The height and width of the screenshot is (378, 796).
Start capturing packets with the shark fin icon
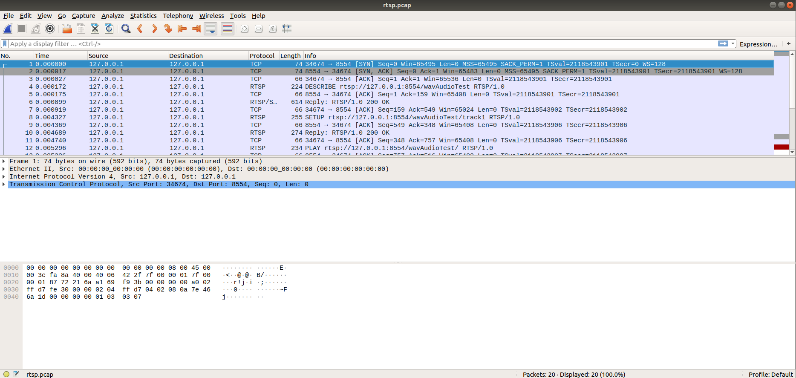[x=8, y=29]
